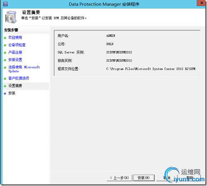
Task: Select the 安装 step in sidebar
Action: click(x=12, y=93)
